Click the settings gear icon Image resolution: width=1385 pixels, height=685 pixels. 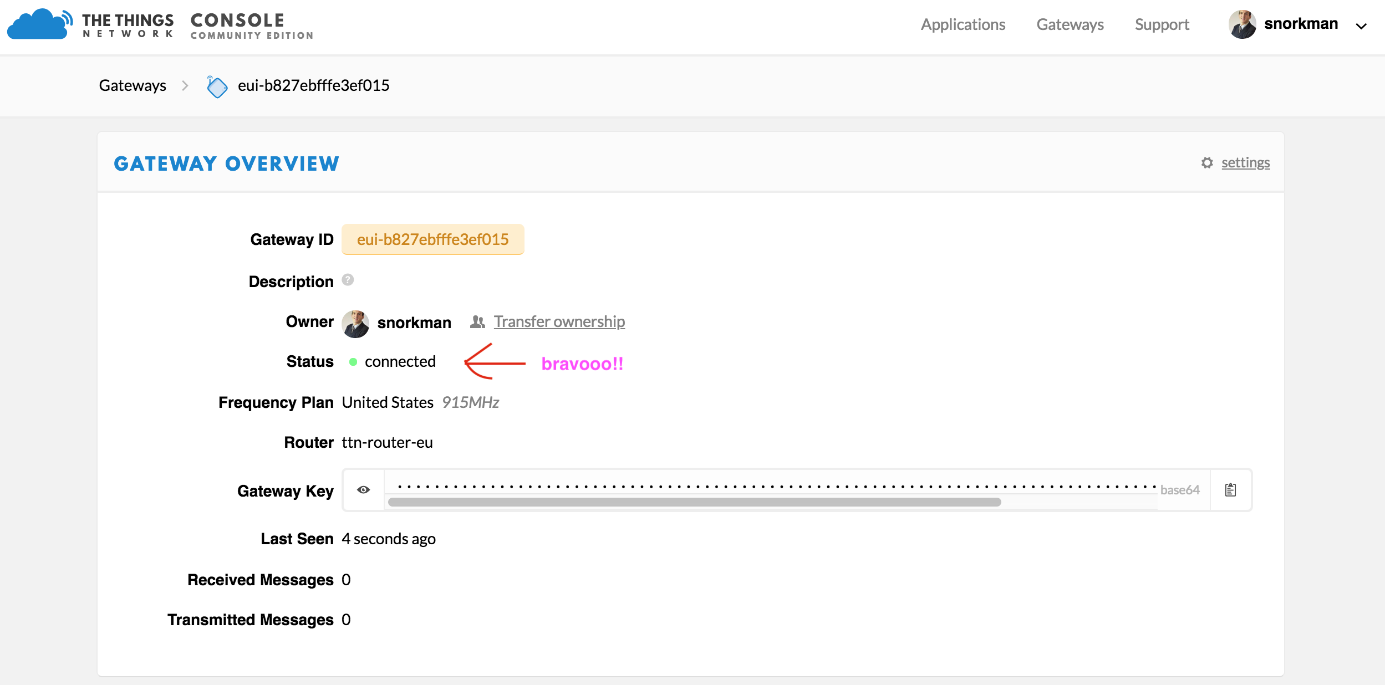(x=1206, y=163)
